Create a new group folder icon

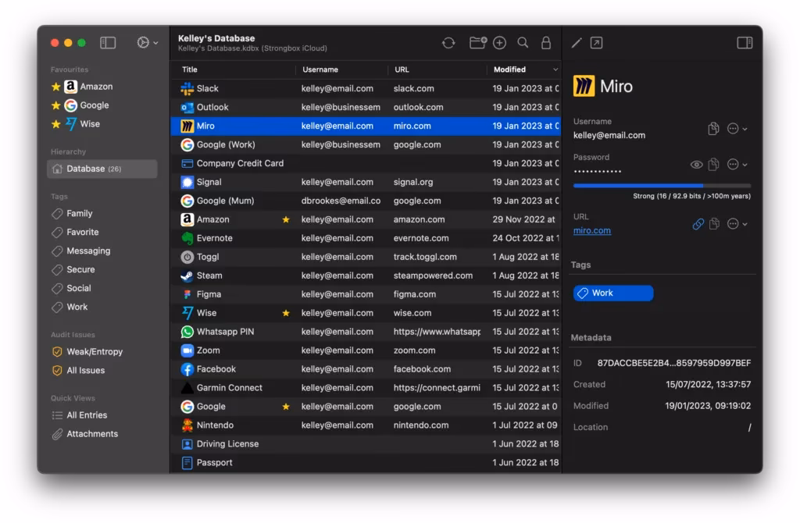(x=477, y=43)
